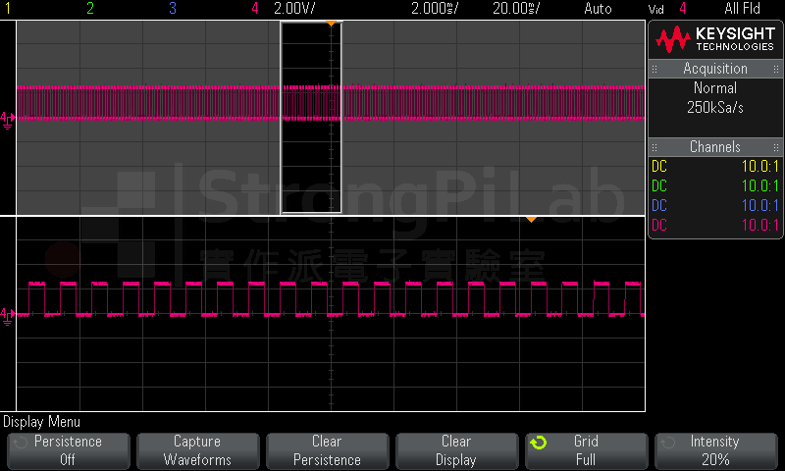This screenshot has height=471, width=785.
Task: Click the green 10.0:1 probe ratio
Action: pyautogui.click(x=759, y=185)
